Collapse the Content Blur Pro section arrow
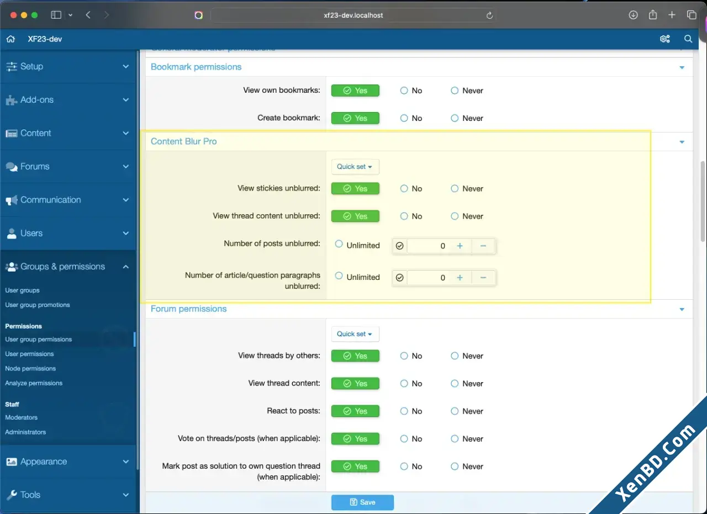707x514 pixels. (682, 142)
